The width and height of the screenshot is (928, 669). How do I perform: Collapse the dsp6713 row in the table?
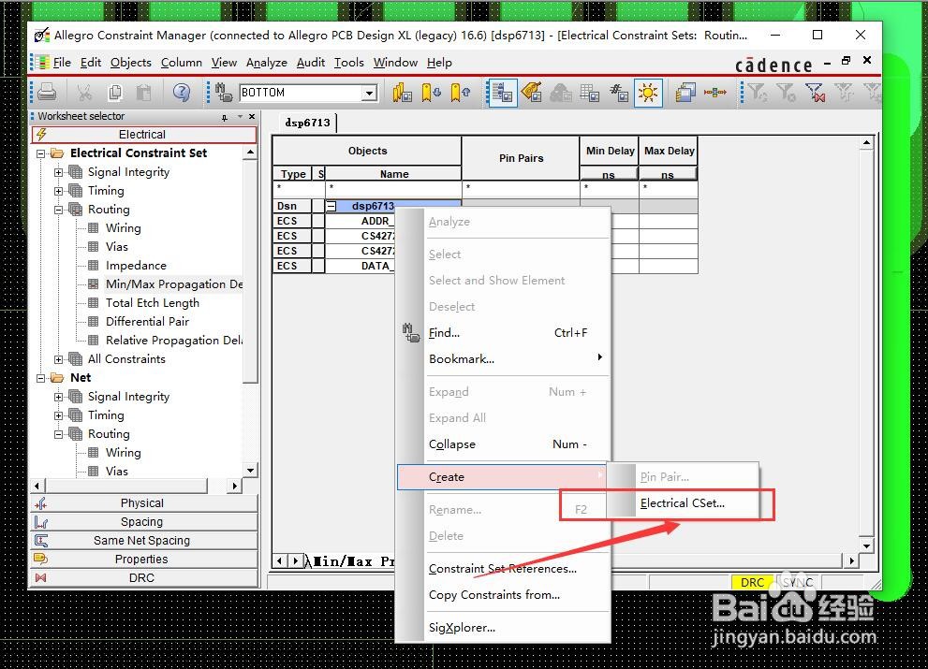tap(331, 206)
